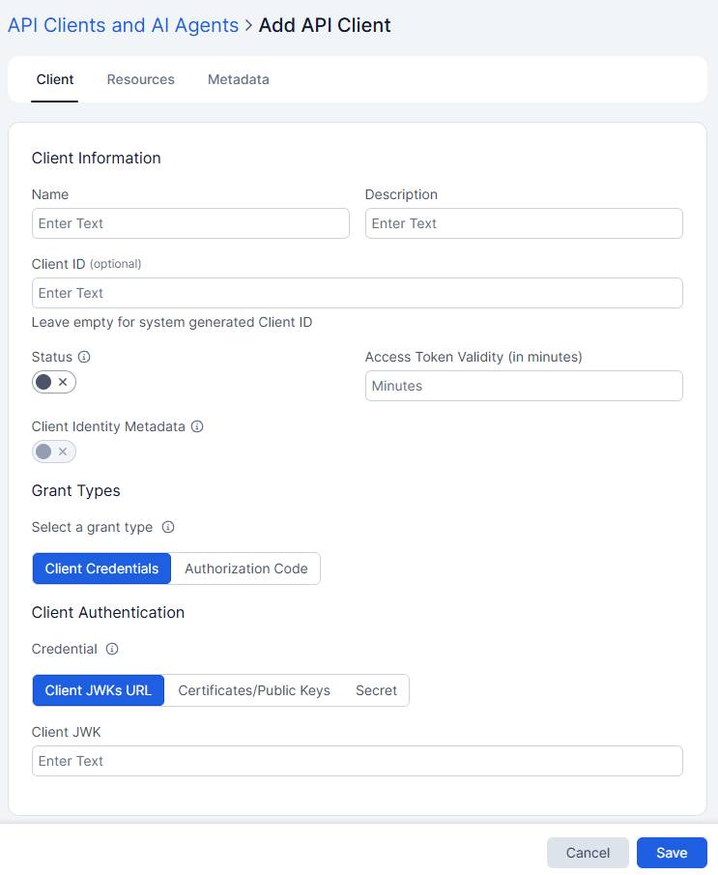The height and width of the screenshot is (875, 718).
Task: Open the Status info icon
Action: pyautogui.click(x=84, y=357)
